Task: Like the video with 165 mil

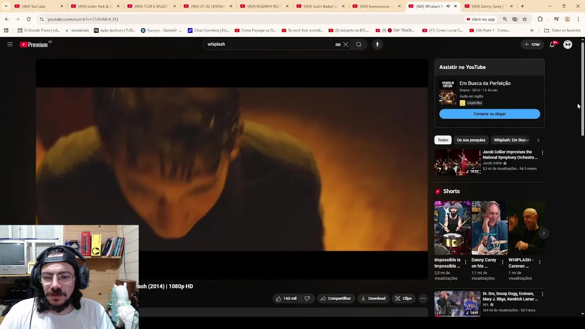Action: pos(286,298)
